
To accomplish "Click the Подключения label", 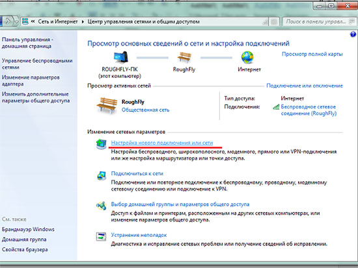I will 242,107.
